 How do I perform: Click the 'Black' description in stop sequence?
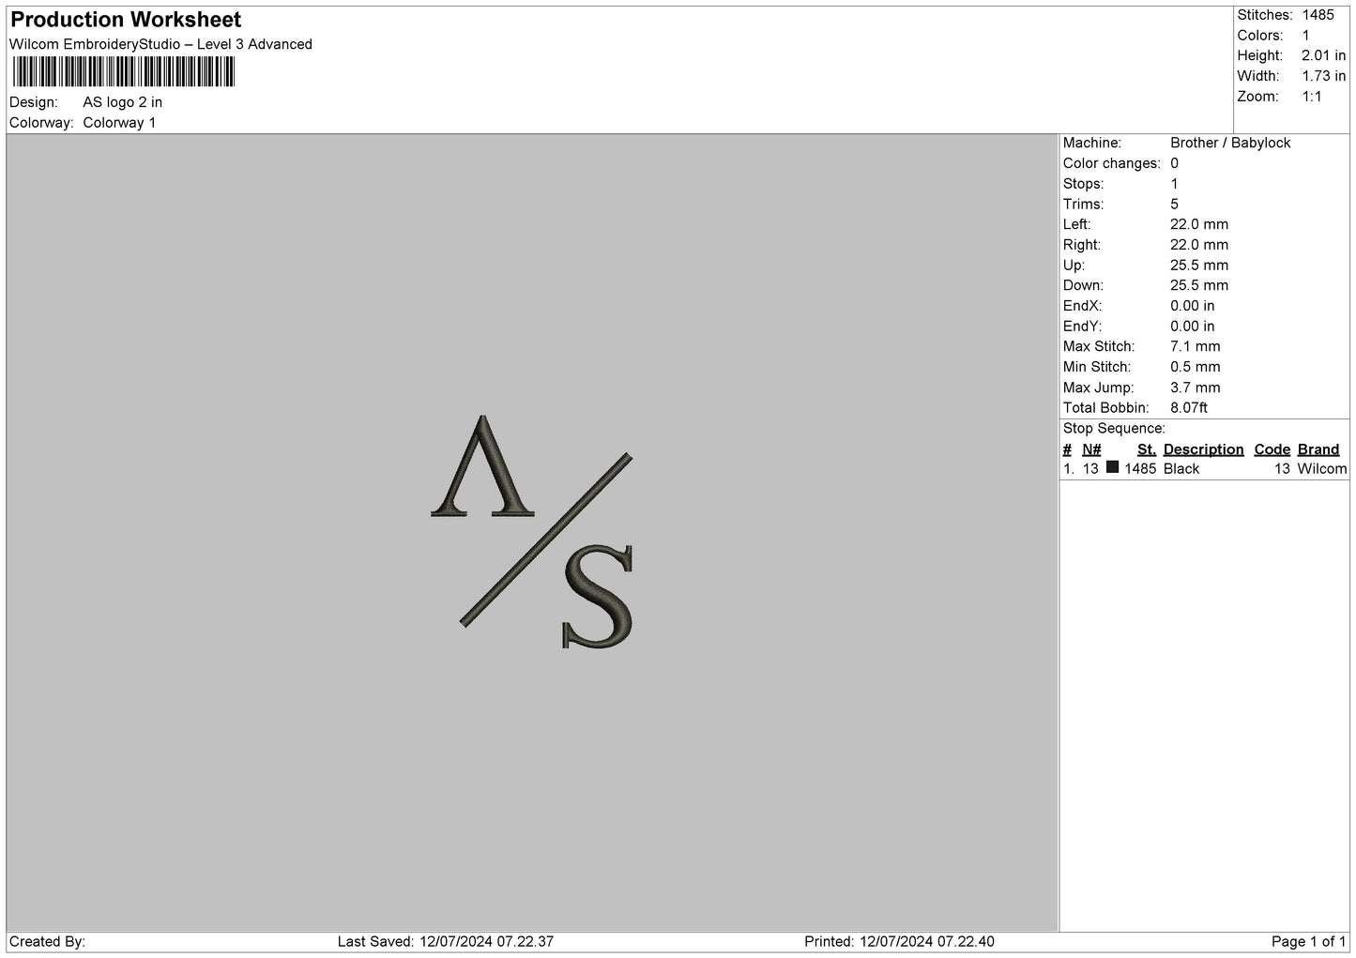click(1181, 469)
